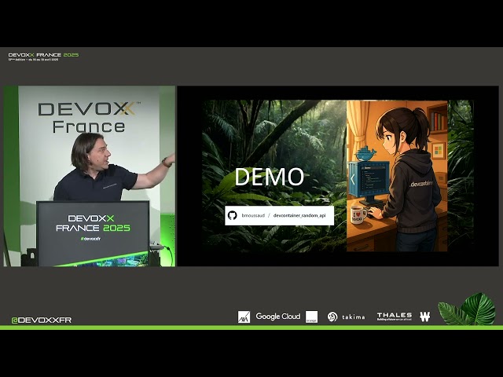Click the takima sponsor logo
Viewport: 503px width, 377px height.
(346, 317)
